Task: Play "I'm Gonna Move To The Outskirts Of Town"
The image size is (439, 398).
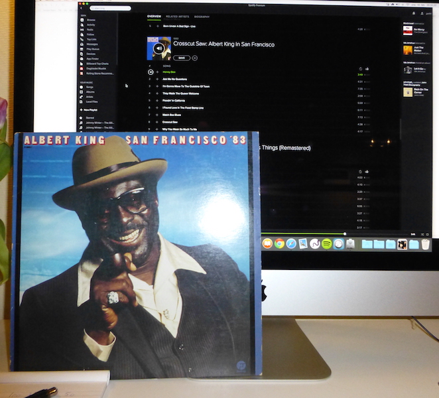Action: click(x=186, y=86)
